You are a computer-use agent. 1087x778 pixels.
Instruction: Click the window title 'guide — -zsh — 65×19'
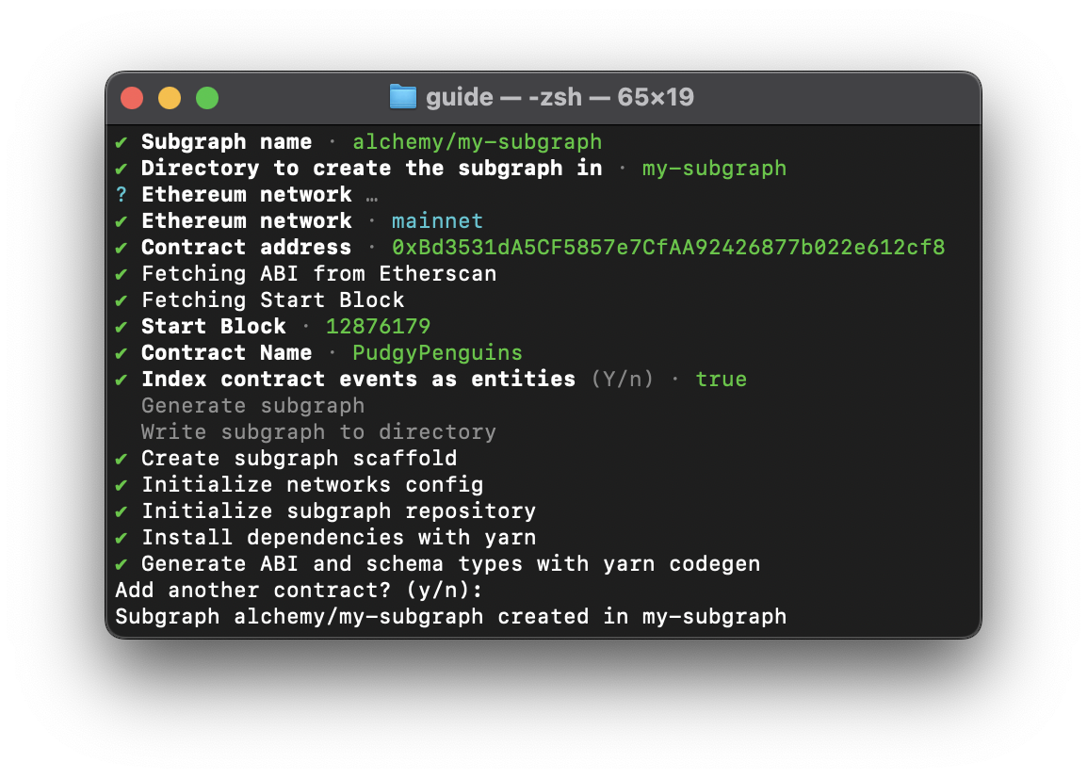pyautogui.click(x=560, y=97)
